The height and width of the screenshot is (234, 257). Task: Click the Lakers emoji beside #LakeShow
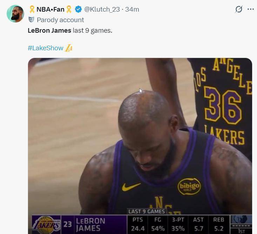[x=69, y=48]
